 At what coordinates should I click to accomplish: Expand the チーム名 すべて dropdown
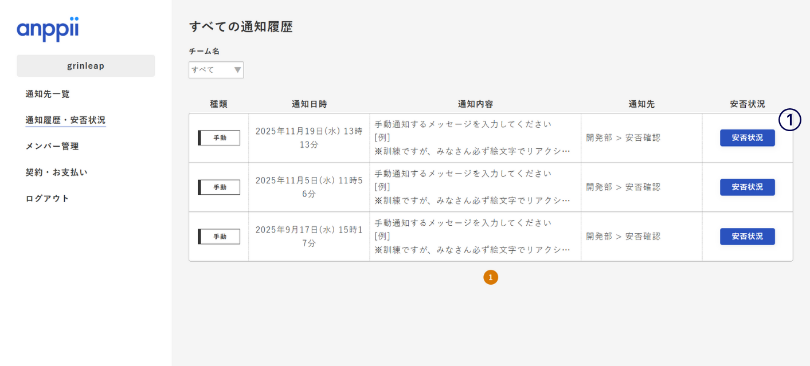216,70
